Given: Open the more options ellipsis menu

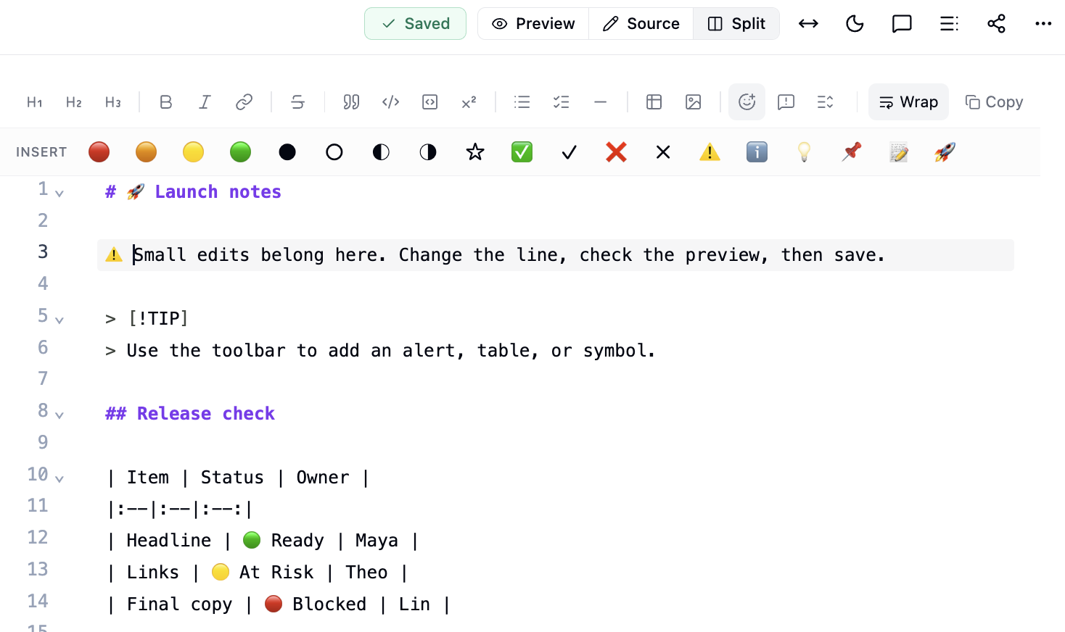Looking at the screenshot, I should (x=1043, y=24).
